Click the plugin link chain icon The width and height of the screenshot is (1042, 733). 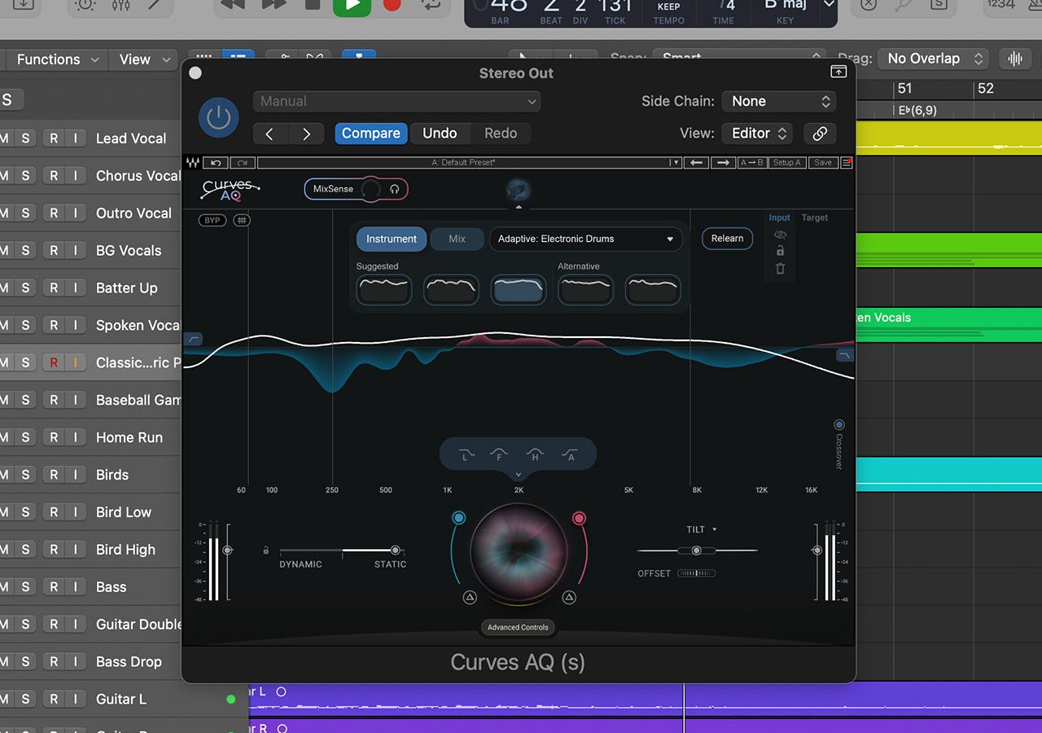(820, 134)
